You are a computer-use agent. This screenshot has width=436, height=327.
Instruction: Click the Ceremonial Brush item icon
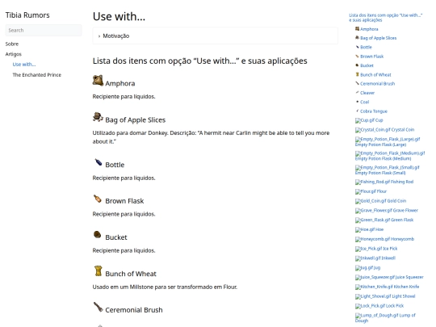click(98, 308)
